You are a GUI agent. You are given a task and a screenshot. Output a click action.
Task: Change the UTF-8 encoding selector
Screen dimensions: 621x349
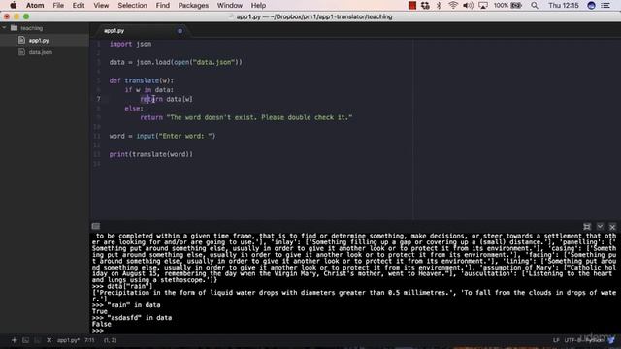572,340
